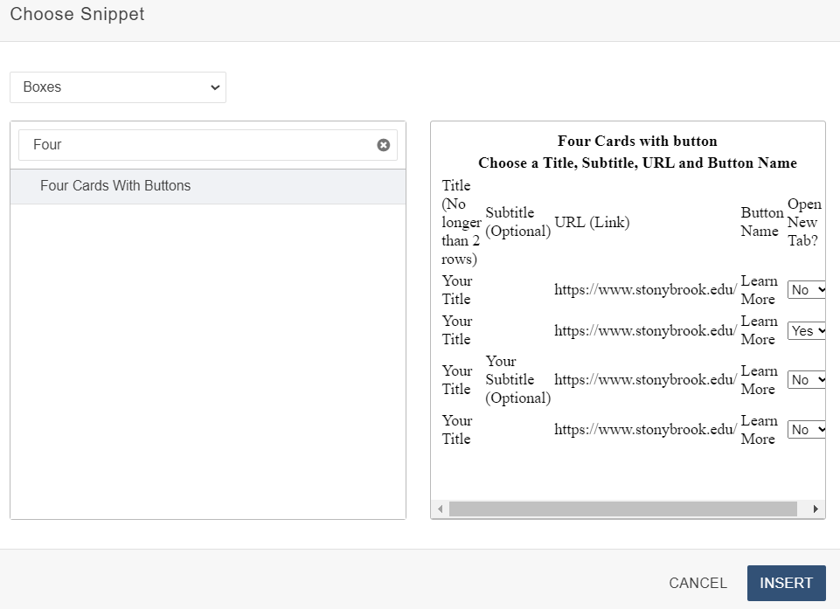Viewport: 840px width, 609px height.
Task: Open the fourth row's Open New Tab dropdown
Action: tap(806, 430)
